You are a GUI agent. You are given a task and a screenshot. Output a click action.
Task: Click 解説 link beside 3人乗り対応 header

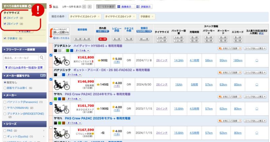click(261, 33)
